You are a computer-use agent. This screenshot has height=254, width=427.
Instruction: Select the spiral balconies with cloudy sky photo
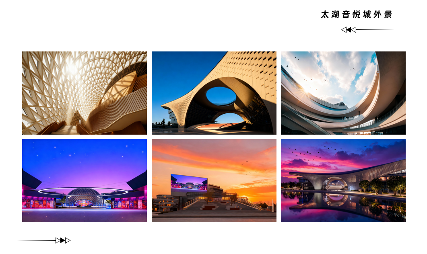(x=343, y=93)
